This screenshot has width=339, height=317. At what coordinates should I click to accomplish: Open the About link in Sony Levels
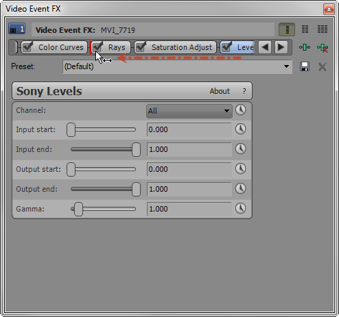click(x=220, y=91)
